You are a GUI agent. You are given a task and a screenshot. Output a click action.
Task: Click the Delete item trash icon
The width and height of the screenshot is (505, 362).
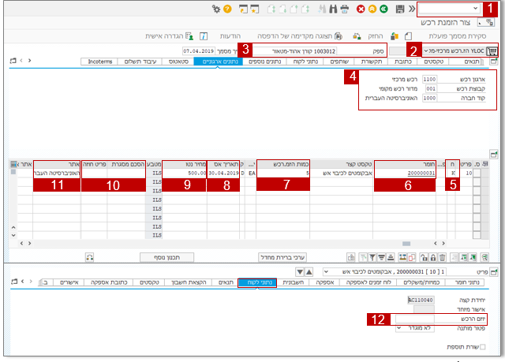click(x=443, y=257)
